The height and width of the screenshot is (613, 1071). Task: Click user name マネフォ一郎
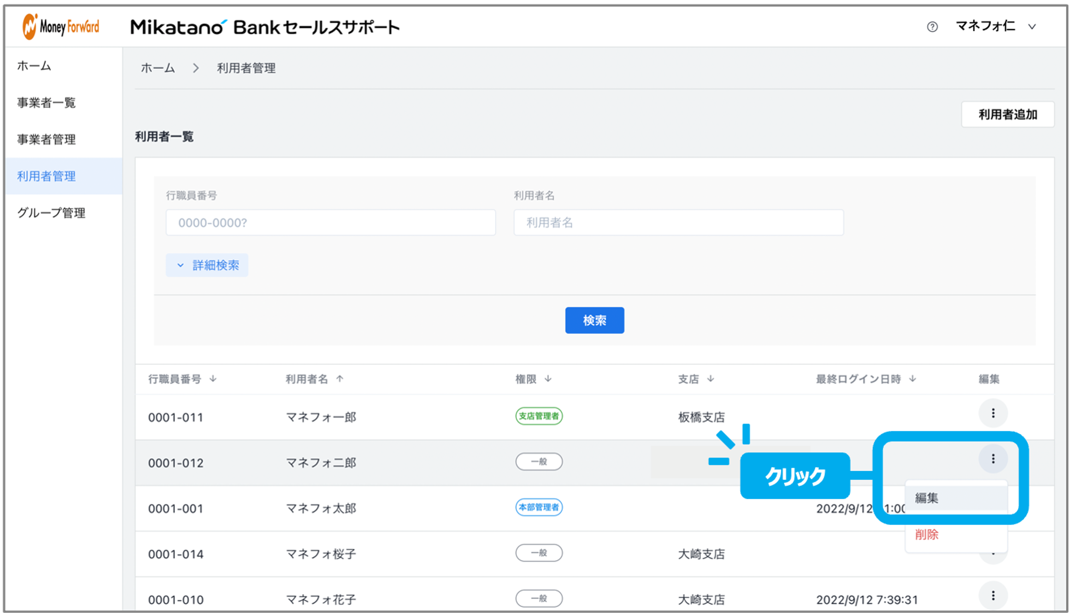[x=321, y=417]
